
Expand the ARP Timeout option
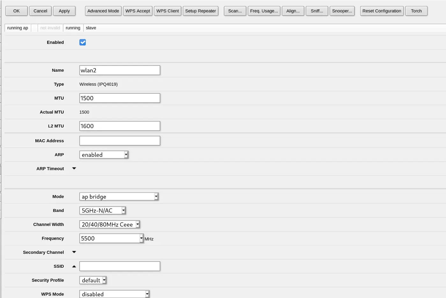click(74, 168)
